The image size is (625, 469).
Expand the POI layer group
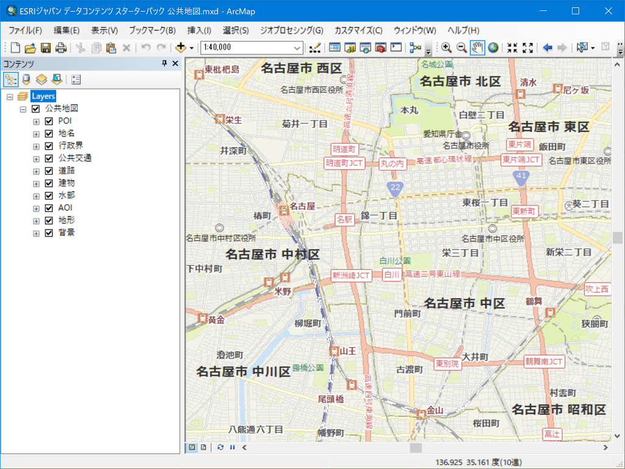(36, 122)
